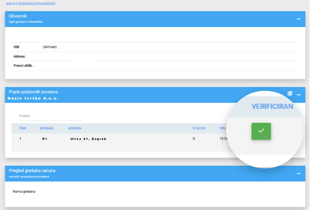Screen dimensions: 312x210
Task: Click the Popis poslovnih prostora heading
Action: point(33,92)
